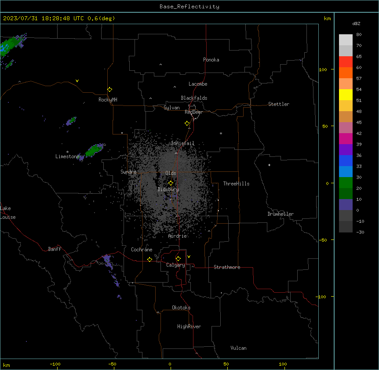This screenshot has height=370, width=379.
Task: Click the white asterisk marker east of Innisfail
Action: point(221,133)
